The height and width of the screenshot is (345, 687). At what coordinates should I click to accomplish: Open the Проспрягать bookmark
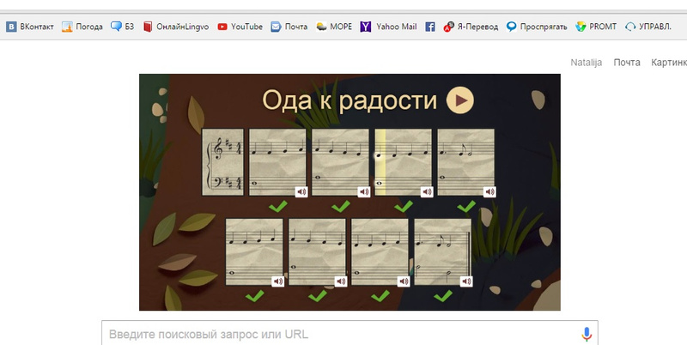(x=537, y=27)
